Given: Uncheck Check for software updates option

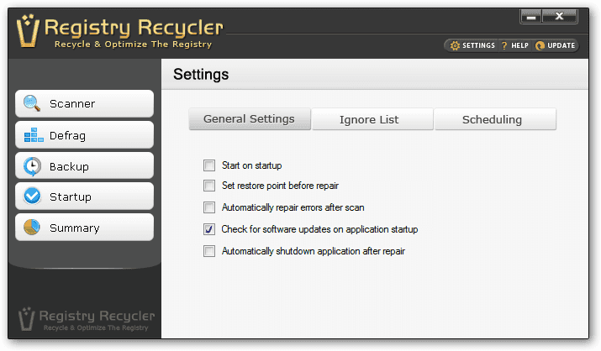Looking at the screenshot, I should (x=209, y=229).
